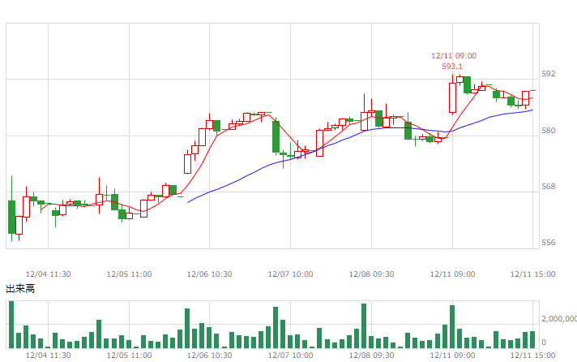Click 12/04 11:30 label under price chart
The width and height of the screenshot is (577, 362).
click(48, 274)
